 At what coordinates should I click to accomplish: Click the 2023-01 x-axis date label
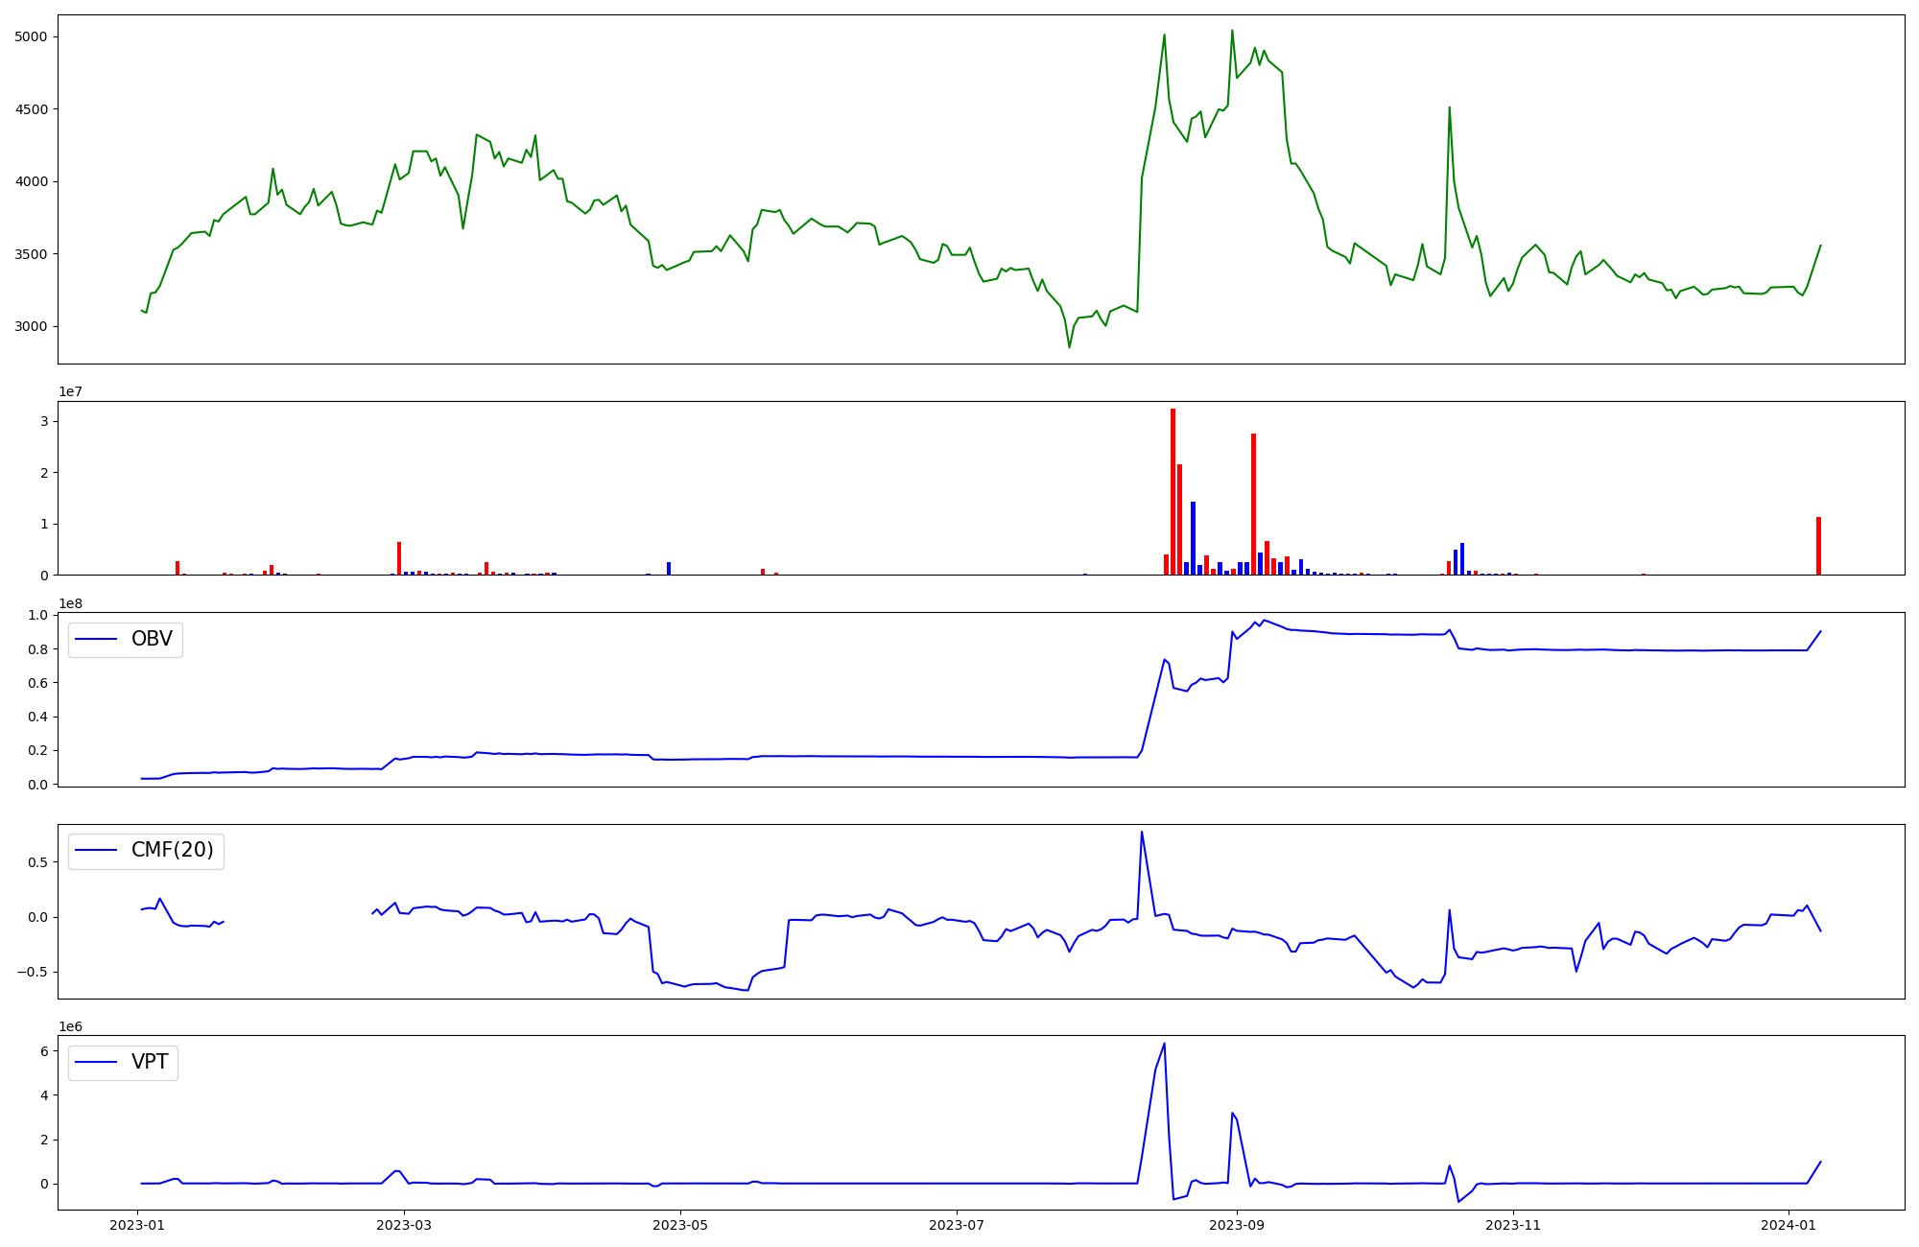coord(137,1225)
